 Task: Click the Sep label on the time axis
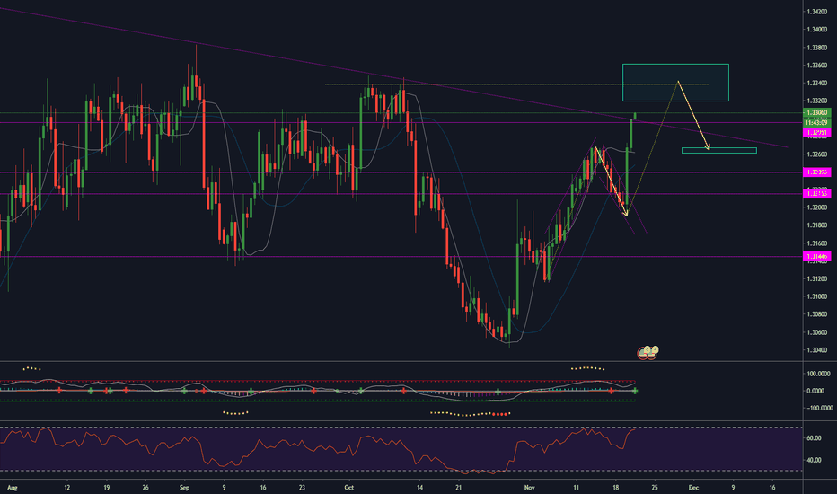[184, 487]
